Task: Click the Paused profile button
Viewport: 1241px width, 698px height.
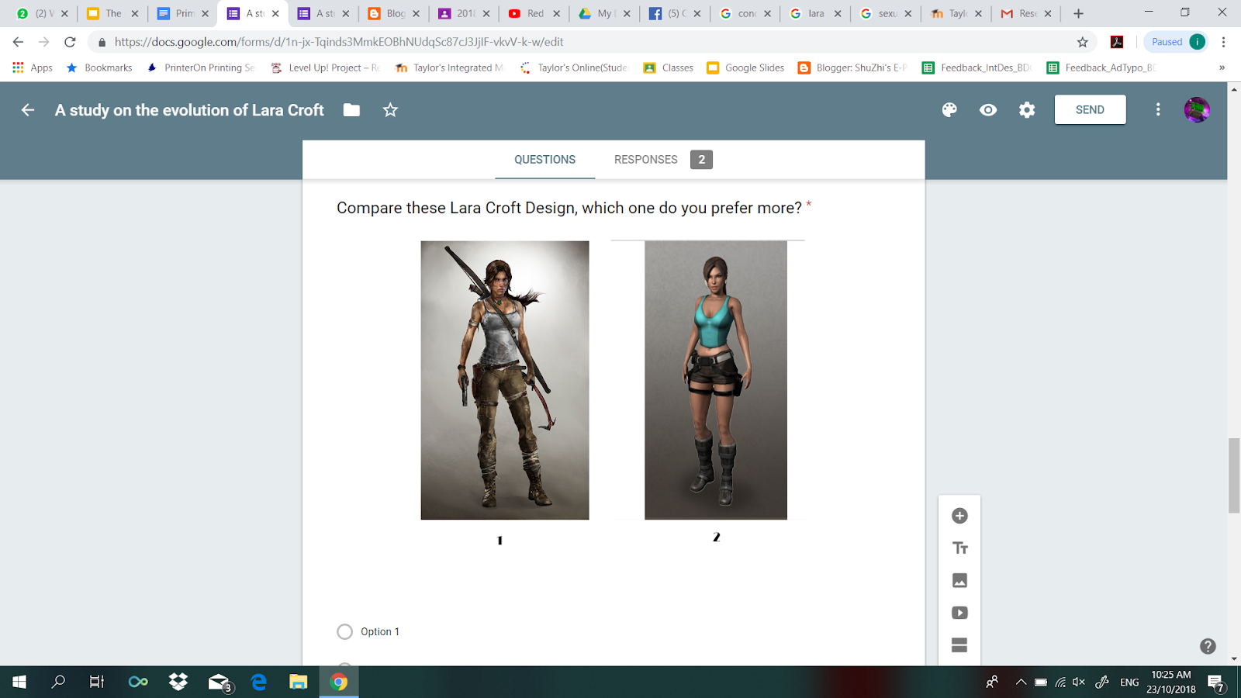Action: point(1176,42)
